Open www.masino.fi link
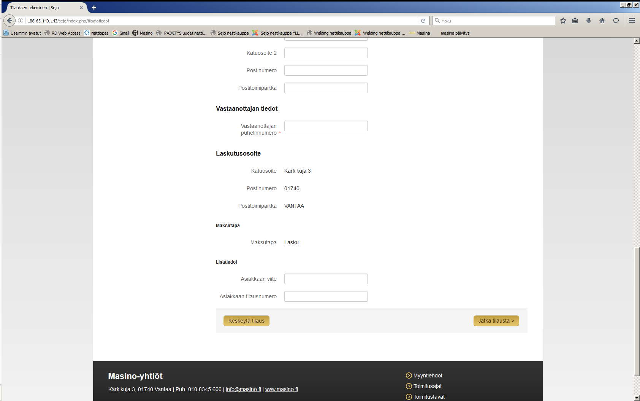 pyautogui.click(x=282, y=389)
